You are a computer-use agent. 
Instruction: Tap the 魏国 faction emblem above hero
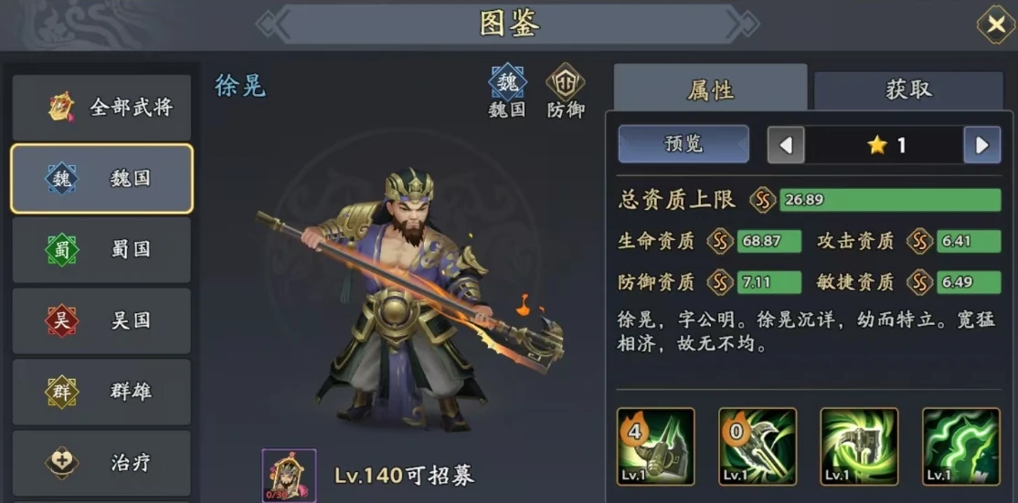[x=507, y=81]
